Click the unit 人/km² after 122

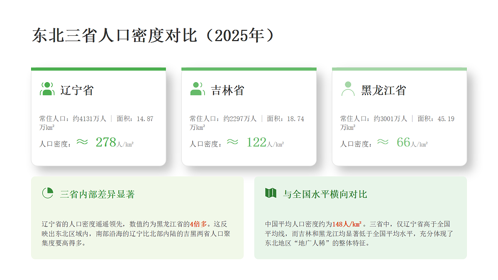tap(276, 144)
